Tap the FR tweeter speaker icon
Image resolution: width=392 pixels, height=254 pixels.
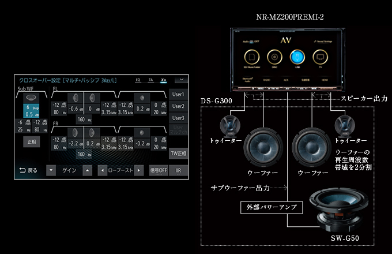tap(142, 132)
